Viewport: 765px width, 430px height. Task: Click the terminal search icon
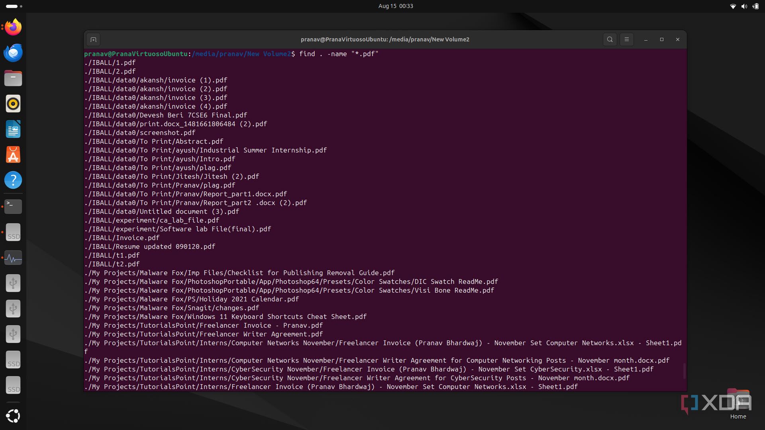610,39
